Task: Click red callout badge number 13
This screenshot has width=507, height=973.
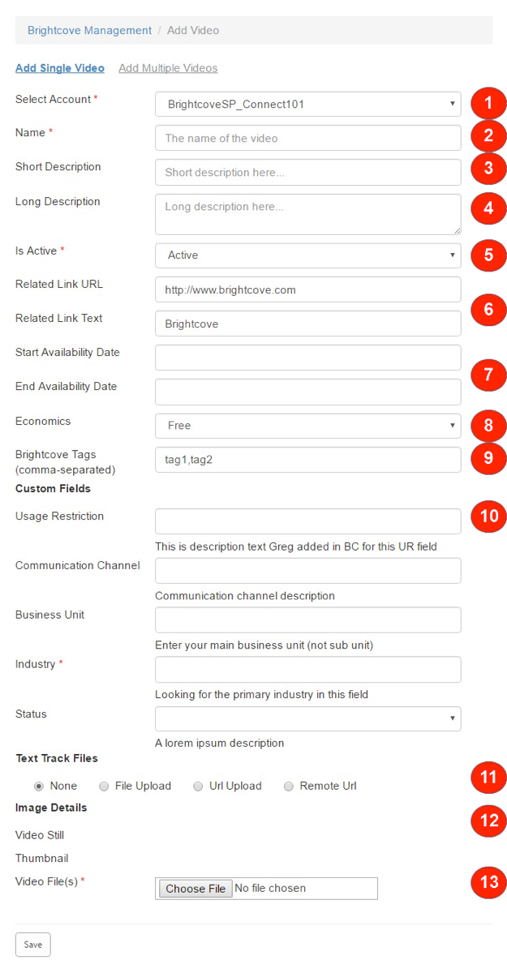Action: pyautogui.click(x=488, y=881)
